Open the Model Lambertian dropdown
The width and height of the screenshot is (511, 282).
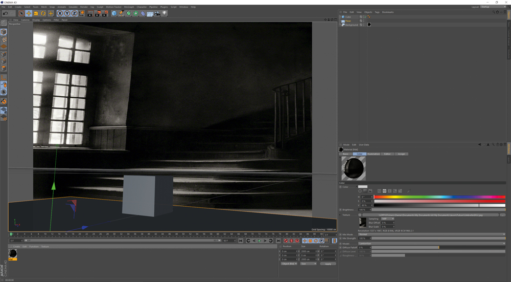pyautogui.click(x=432, y=244)
